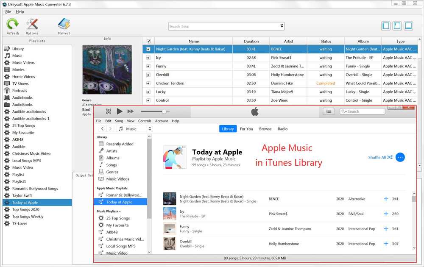Screen dimensions: 424x267
Task: Switch to the second layout view icon
Action: click(397, 26)
